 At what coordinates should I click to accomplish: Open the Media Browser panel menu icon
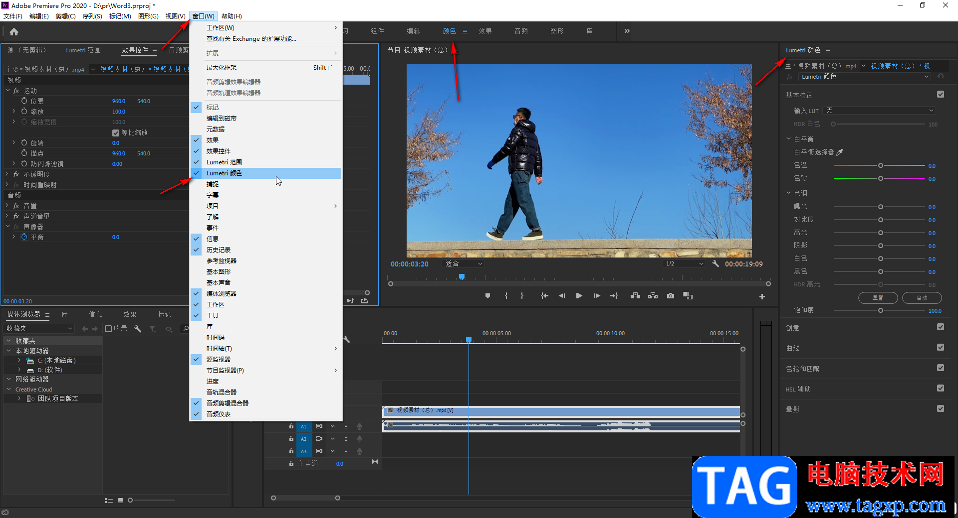pos(47,315)
